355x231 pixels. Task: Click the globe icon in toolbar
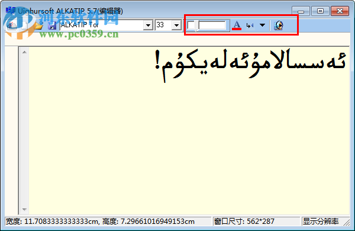click(x=279, y=25)
